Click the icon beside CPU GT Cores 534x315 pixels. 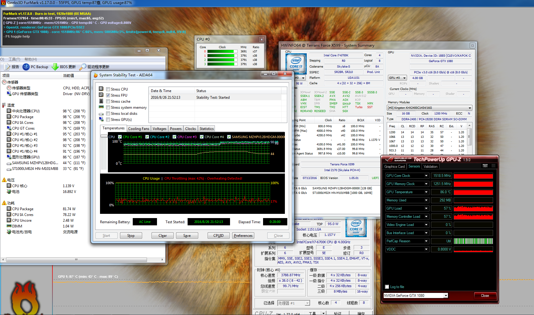pyautogui.click(x=9, y=128)
